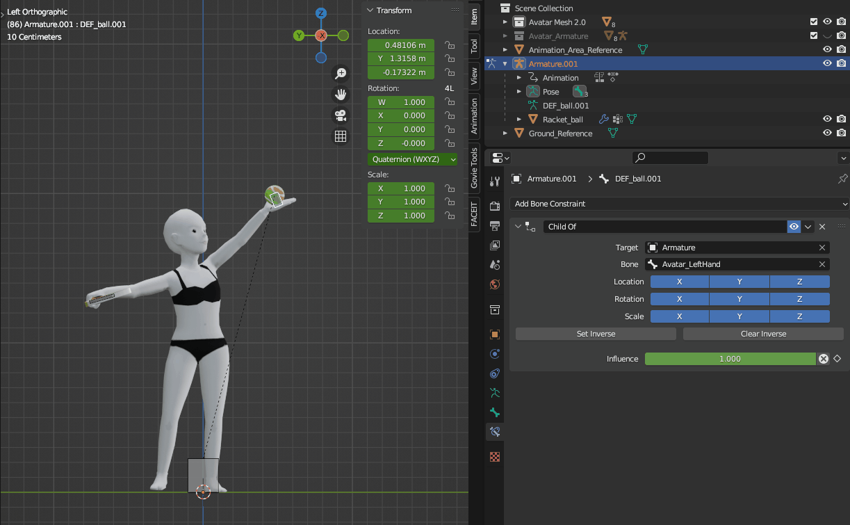This screenshot has height=525, width=850.
Task: Switch orthographic/perspective with the grid icon
Action: 341,136
